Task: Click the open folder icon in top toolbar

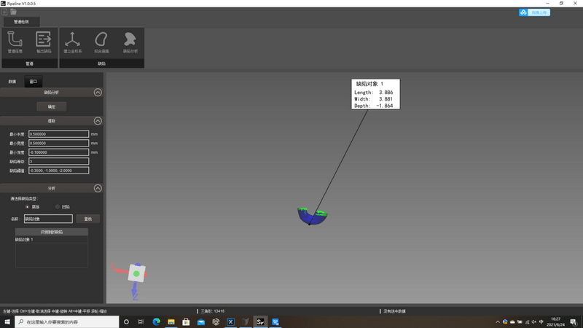Action: tap(13, 12)
